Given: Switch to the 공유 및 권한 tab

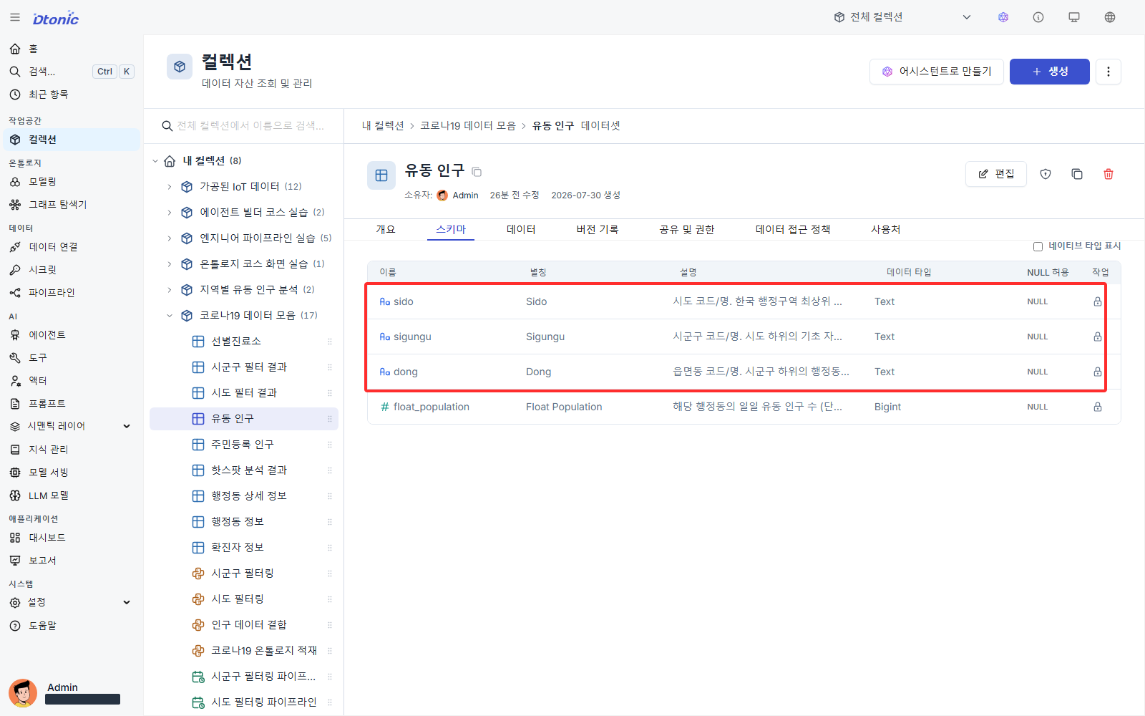Looking at the screenshot, I should click(x=687, y=229).
